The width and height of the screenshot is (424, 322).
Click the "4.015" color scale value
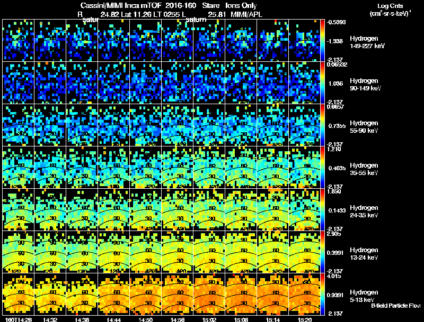pyautogui.click(x=334, y=276)
